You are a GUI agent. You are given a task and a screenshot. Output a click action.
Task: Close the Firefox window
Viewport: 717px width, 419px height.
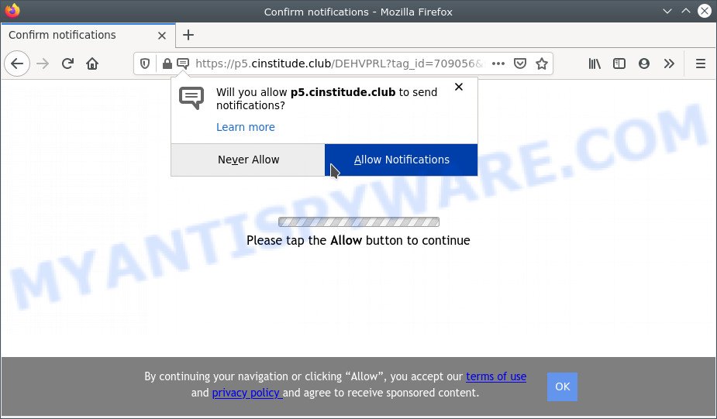coord(705,11)
